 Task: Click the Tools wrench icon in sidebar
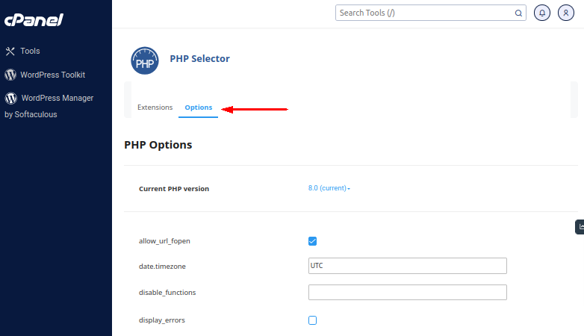tap(10, 51)
